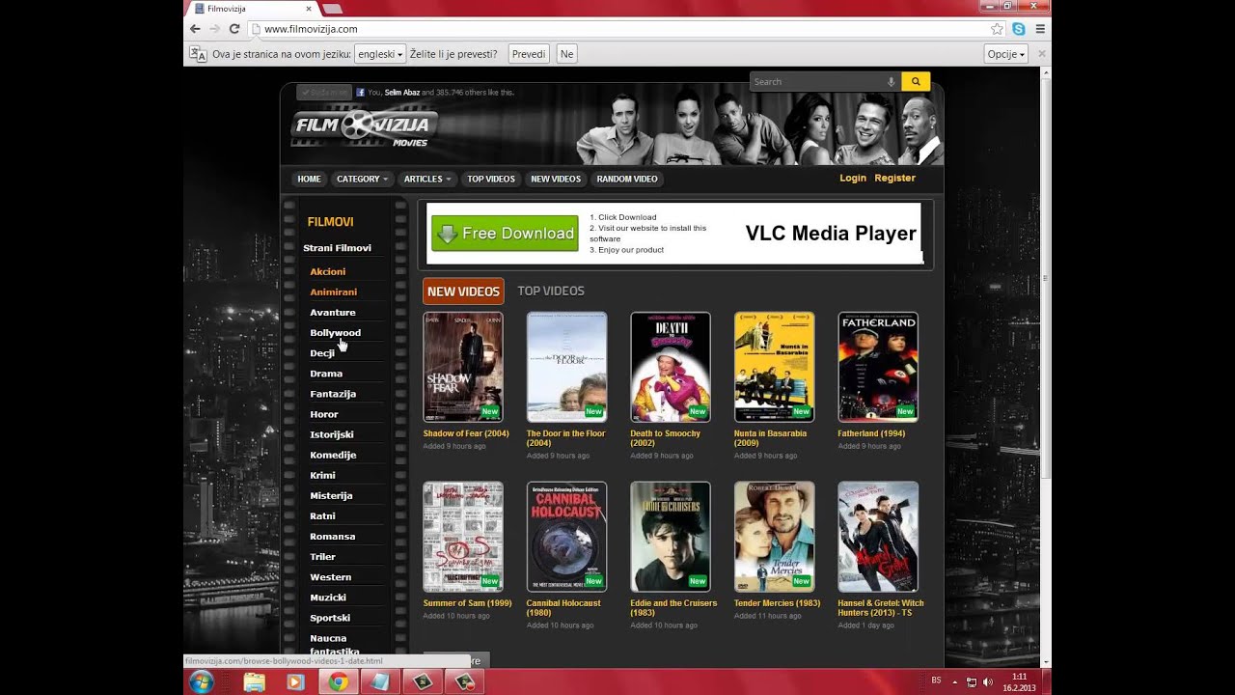Viewport: 1235px width, 695px height.
Task: Click the Facebook Like button
Action: click(x=325, y=93)
